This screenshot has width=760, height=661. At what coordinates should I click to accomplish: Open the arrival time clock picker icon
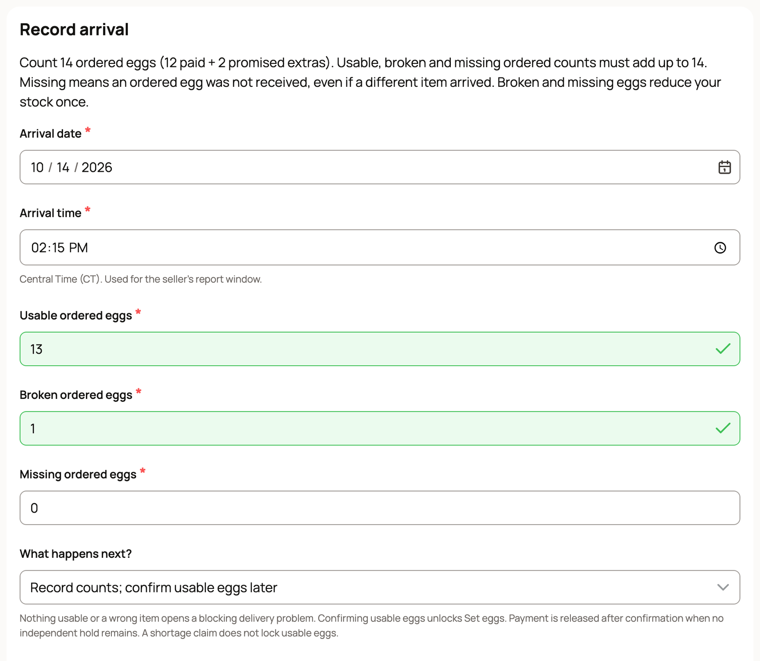pos(720,247)
